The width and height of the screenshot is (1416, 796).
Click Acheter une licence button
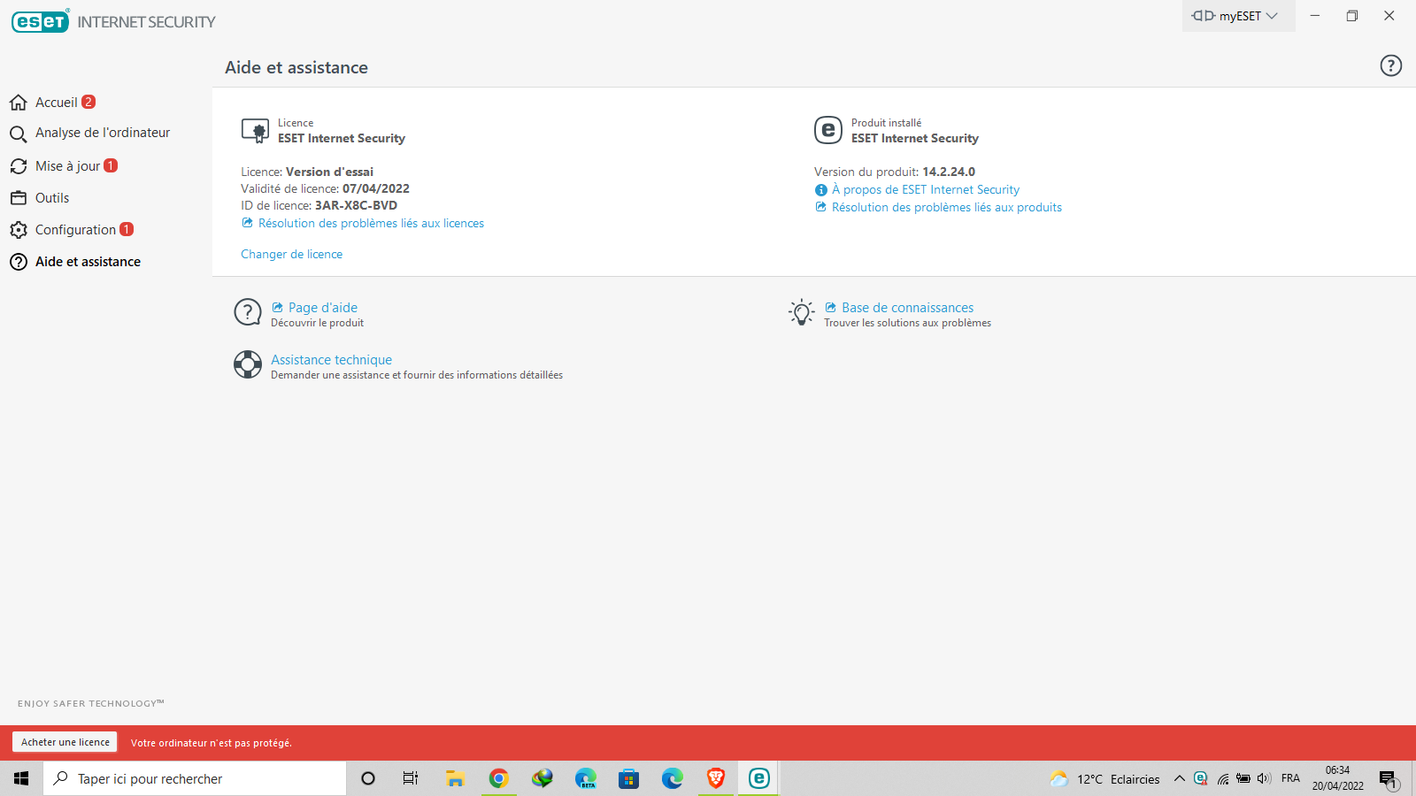pyautogui.click(x=65, y=742)
